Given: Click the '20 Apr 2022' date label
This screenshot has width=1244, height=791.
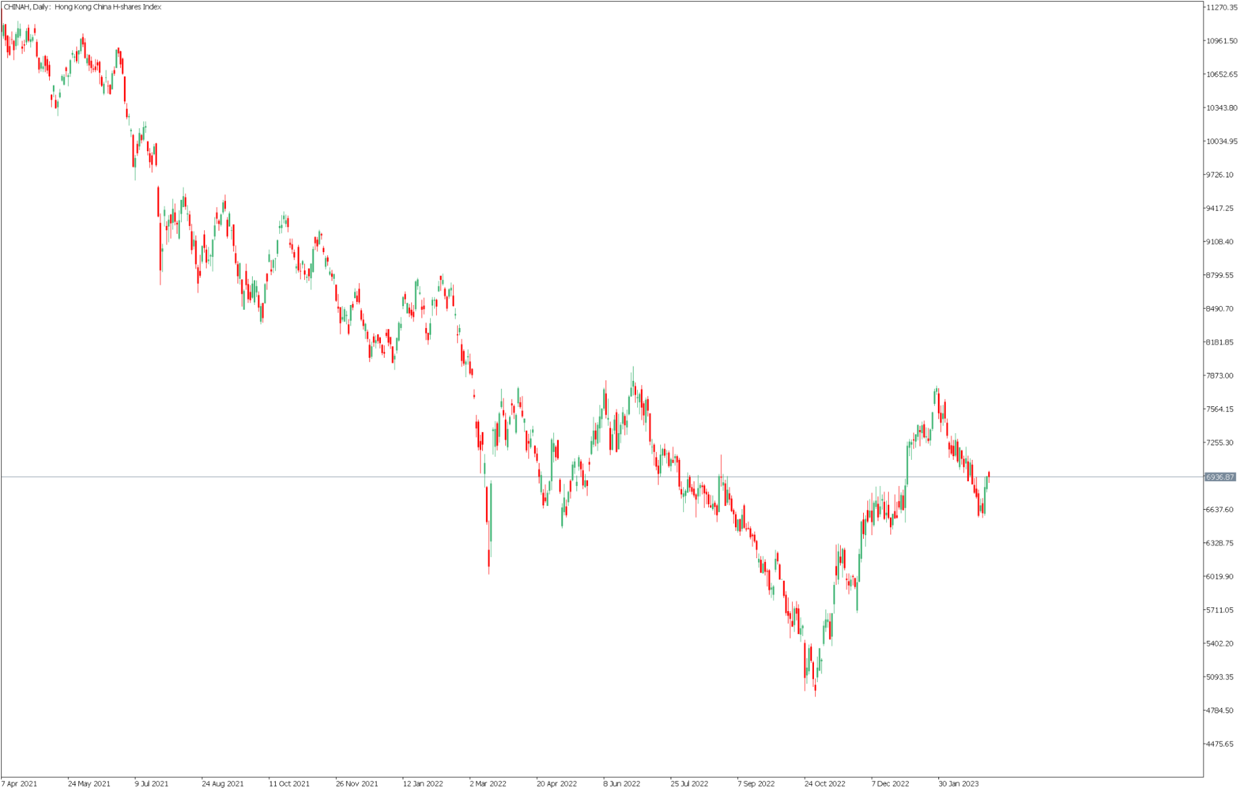Looking at the screenshot, I should point(557,784).
